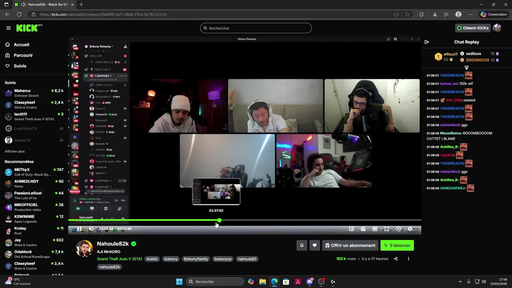Viewport: 512px width, 288px height.
Task: Toggle theater mode in player
Action: (x=375, y=229)
